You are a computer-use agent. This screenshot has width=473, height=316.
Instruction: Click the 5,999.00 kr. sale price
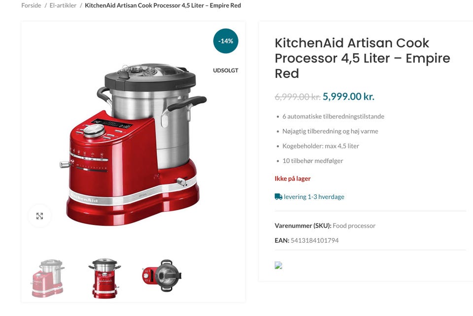[x=348, y=96]
